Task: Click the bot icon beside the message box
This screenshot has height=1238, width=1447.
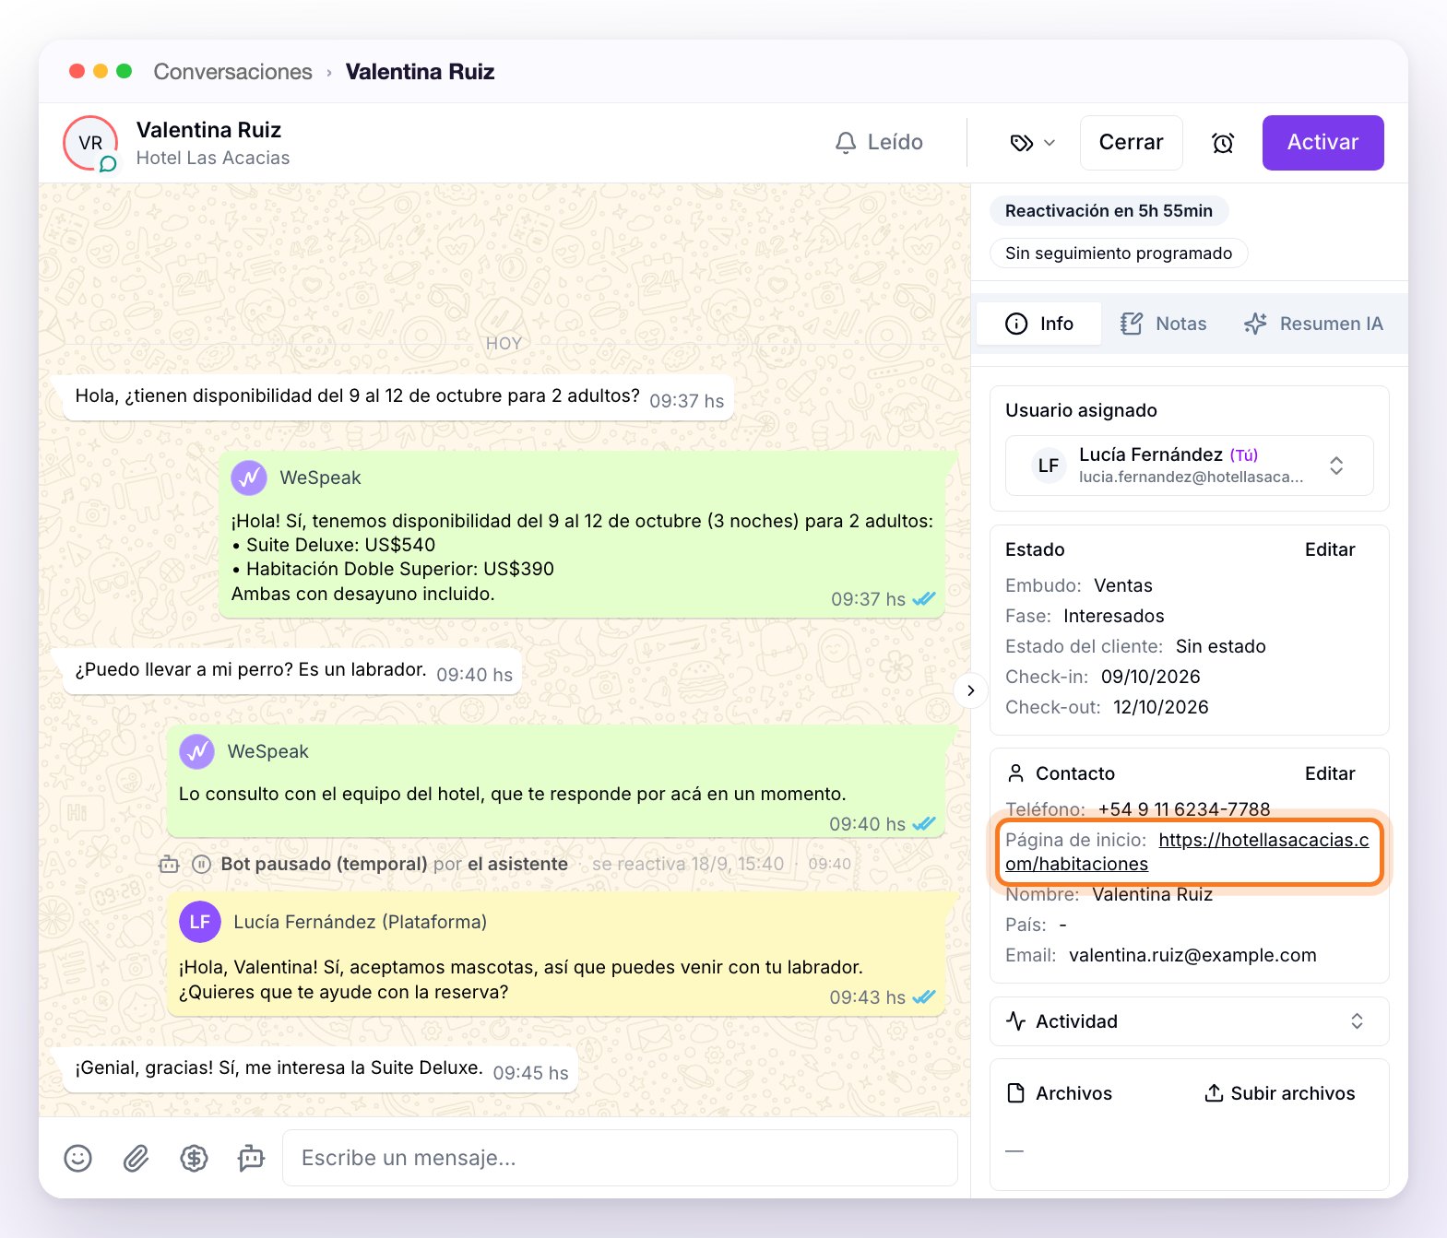Action: (x=251, y=1158)
